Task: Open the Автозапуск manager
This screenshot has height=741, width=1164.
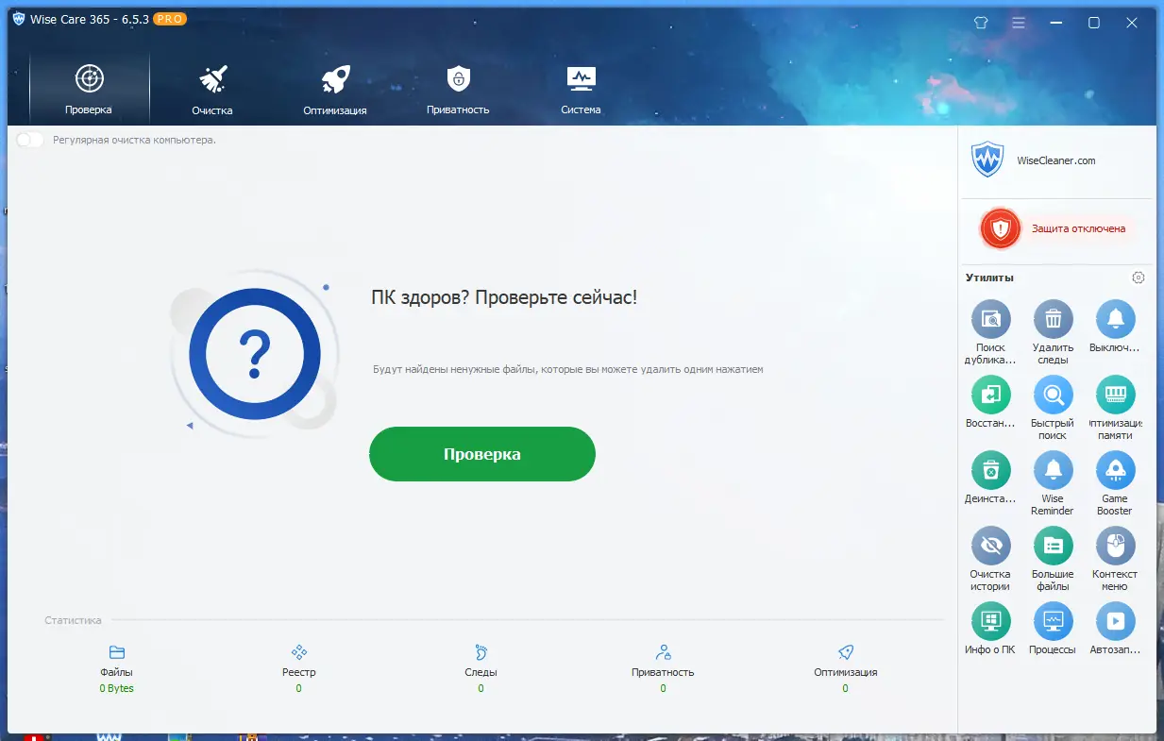Action: pos(1115,621)
